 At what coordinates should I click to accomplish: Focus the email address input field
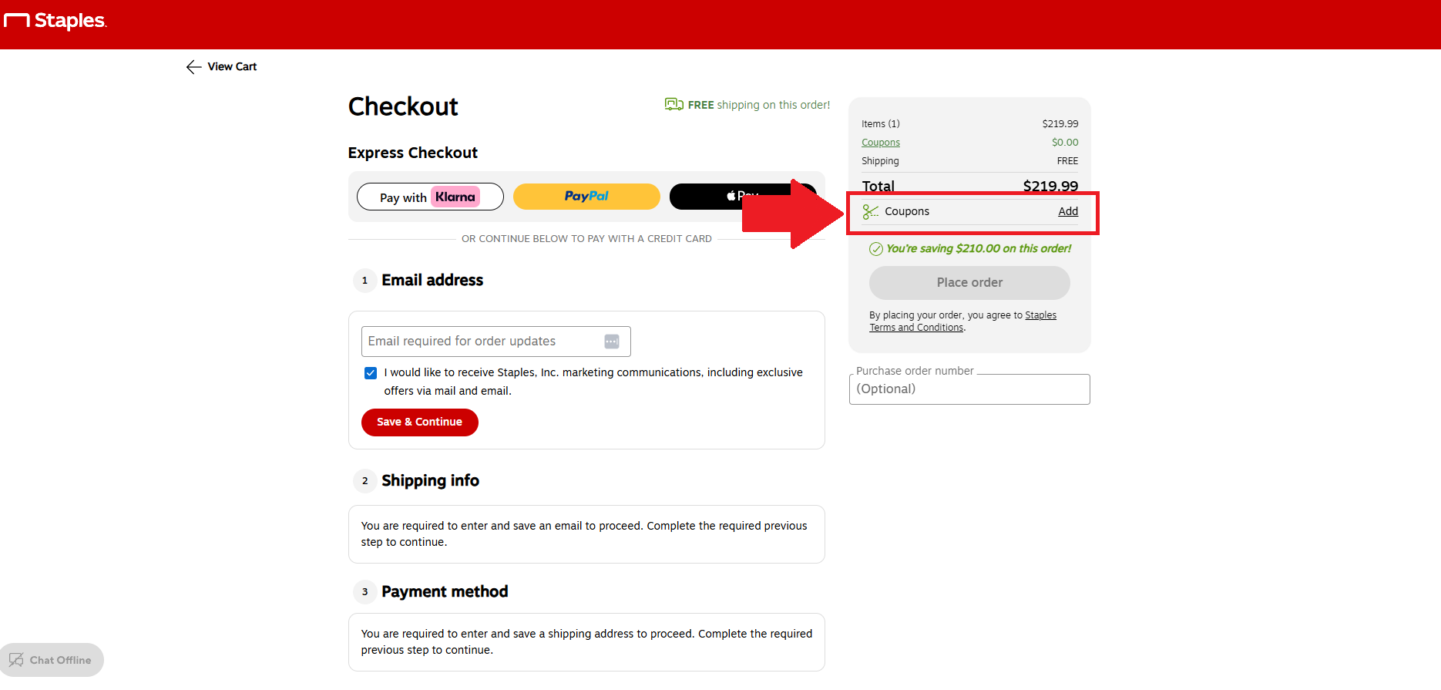click(495, 342)
